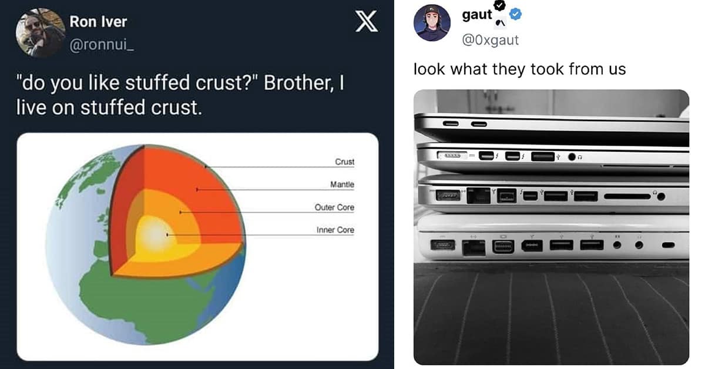Click the "Crust" label in the Earth diagram
705x369 pixels.
[344, 162]
